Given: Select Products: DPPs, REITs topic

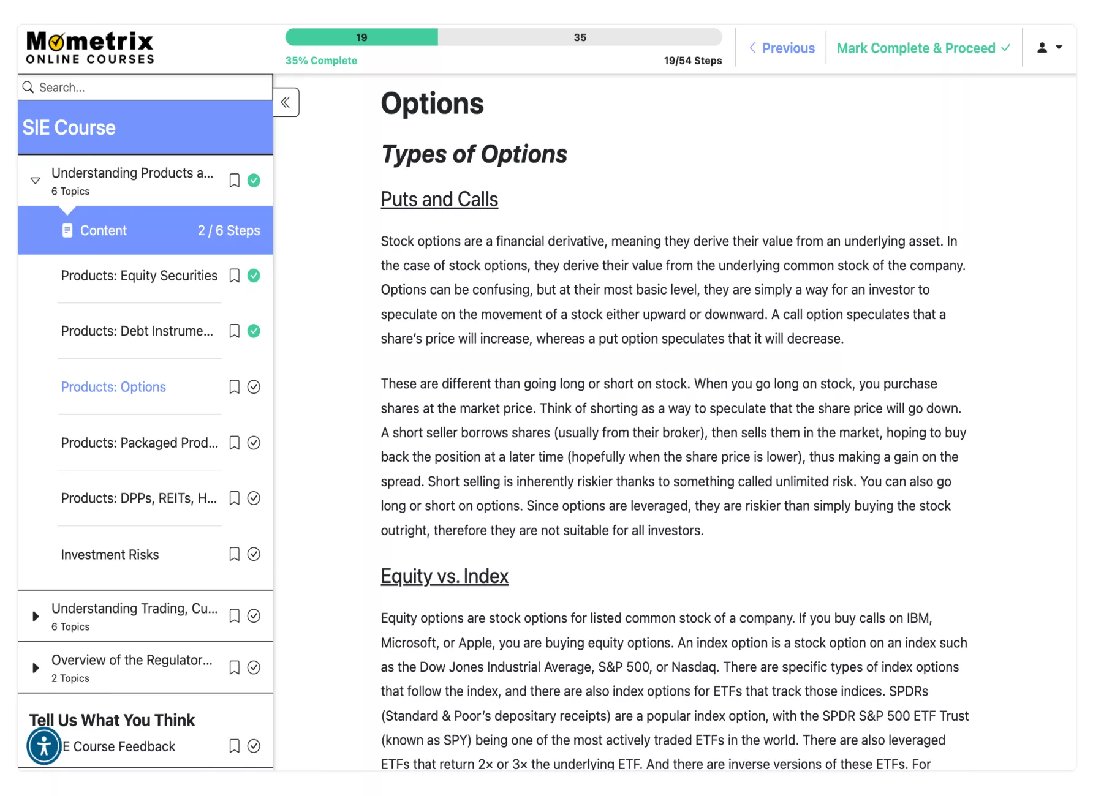Looking at the screenshot, I should (x=139, y=498).
